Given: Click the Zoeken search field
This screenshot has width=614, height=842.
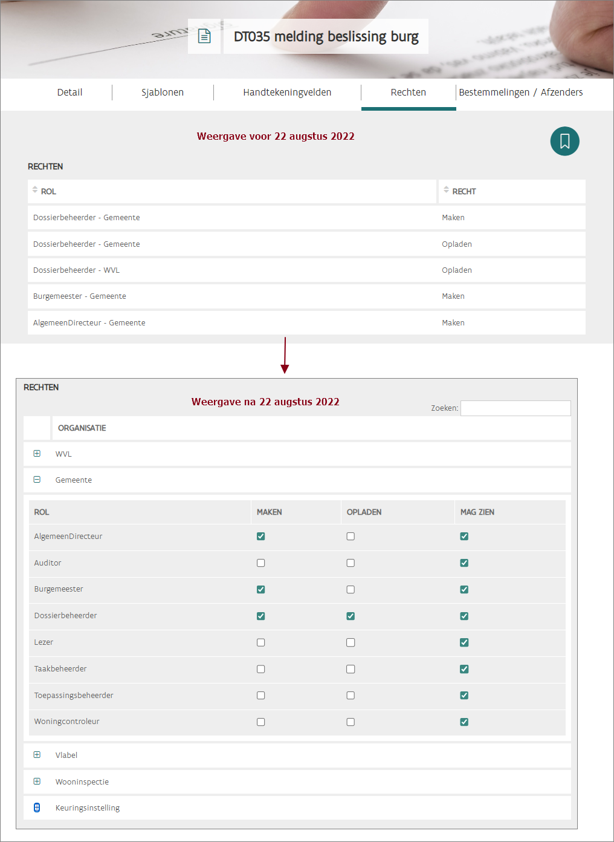Looking at the screenshot, I should click(x=515, y=408).
